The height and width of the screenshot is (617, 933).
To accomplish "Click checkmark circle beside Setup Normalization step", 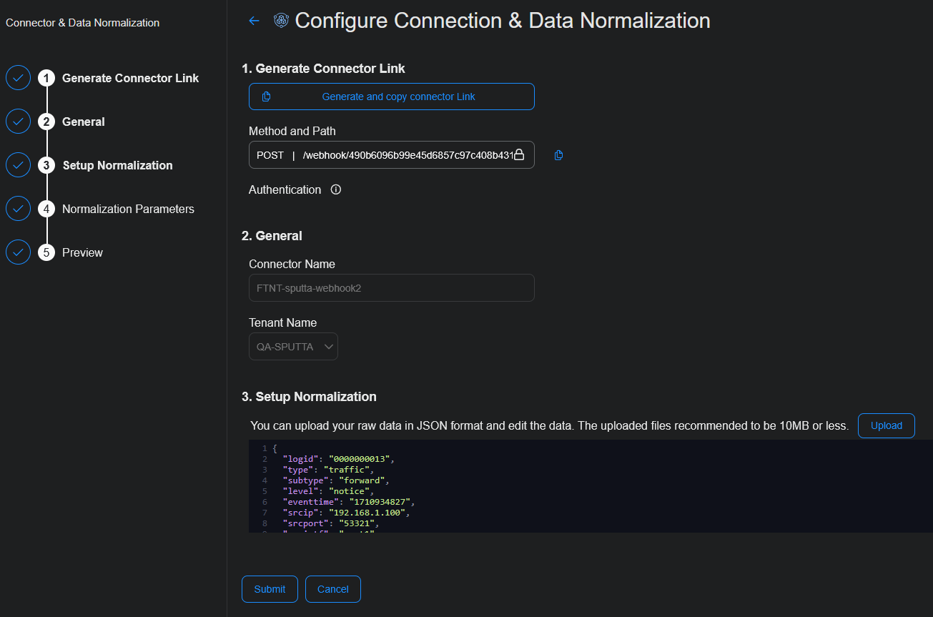I will click(x=18, y=165).
